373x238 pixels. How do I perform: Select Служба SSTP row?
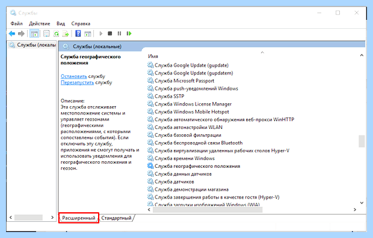pos(166,97)
